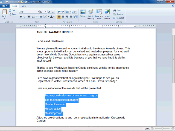Click the Paste clipboard icon
The image size is (175, 131).
click(x=5, y=12)
